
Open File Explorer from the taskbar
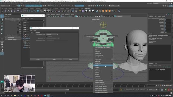click(15, 96)
